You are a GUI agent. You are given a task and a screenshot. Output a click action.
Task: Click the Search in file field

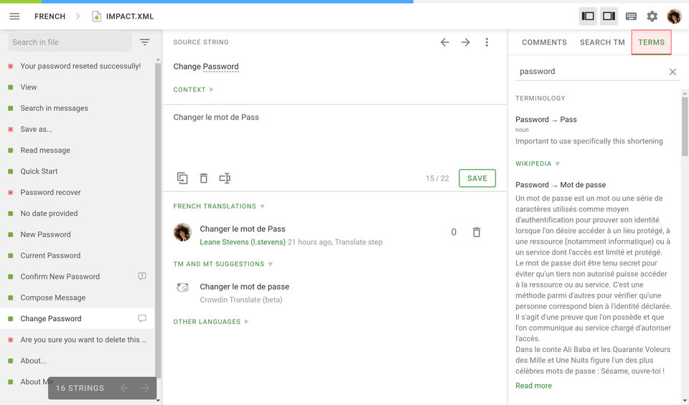(70, 42)
